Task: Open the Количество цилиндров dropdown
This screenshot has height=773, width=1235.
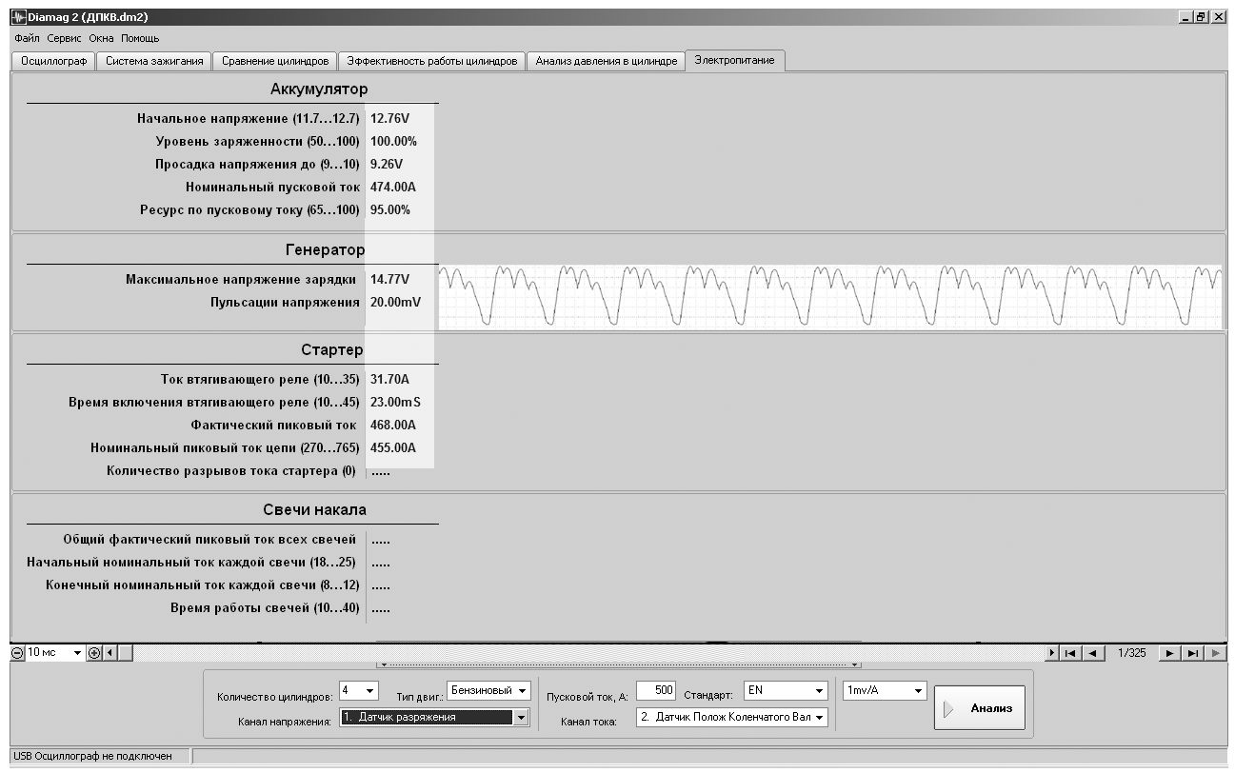Action: click(x=370, y=690)
